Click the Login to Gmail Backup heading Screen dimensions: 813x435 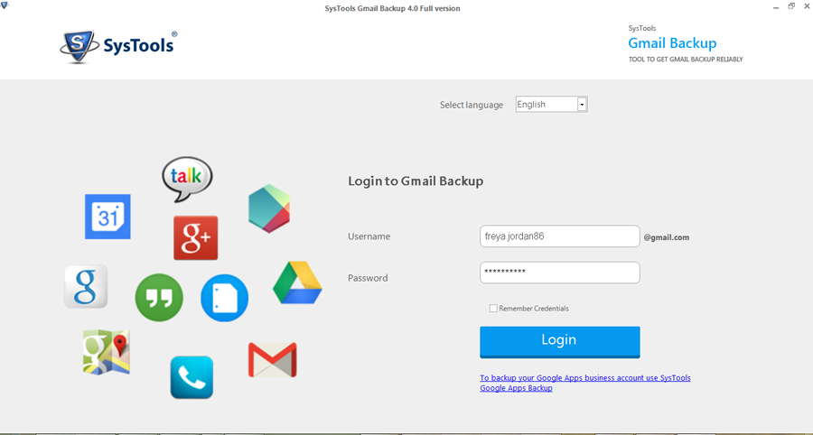click(416, 181)
